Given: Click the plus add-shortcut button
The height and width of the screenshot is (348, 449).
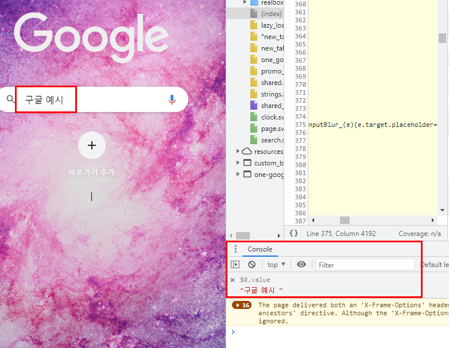Looking at the screenshot, I should click(92, 145).
